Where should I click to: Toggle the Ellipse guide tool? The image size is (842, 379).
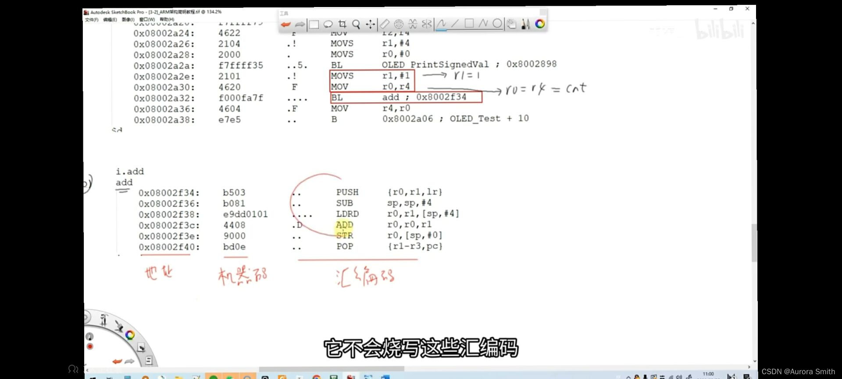coord(399,24)
